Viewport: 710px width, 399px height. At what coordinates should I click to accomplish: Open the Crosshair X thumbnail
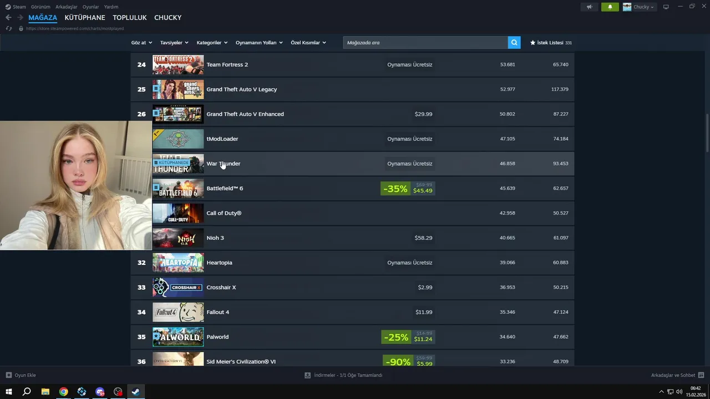(178, 287)
